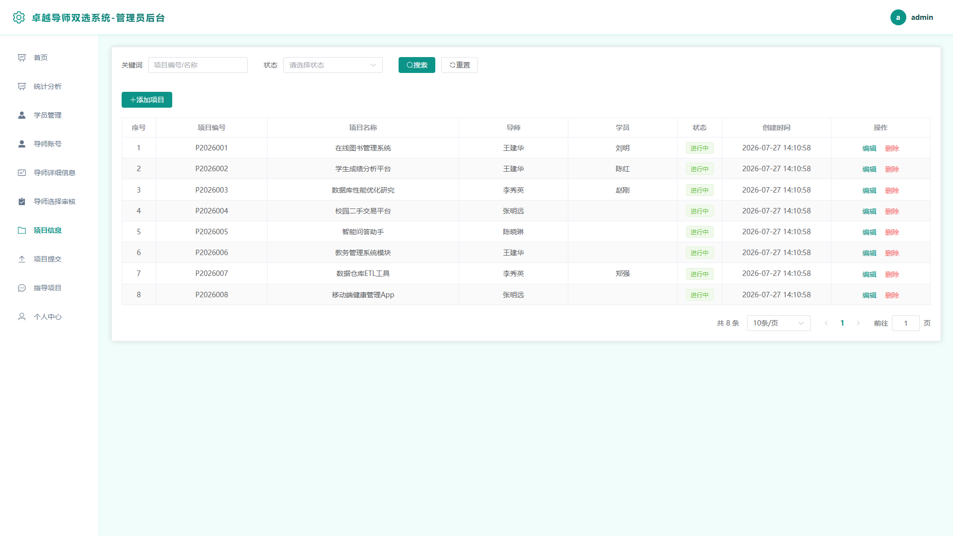Click the admin avatar circle

pos(898,17)
